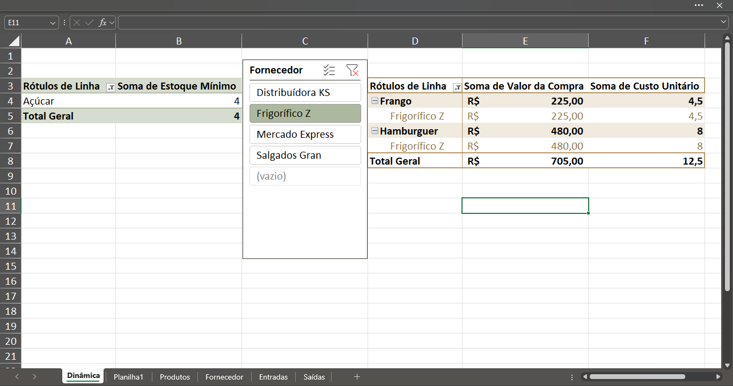Image resolution: width=733 pixels, height=386 pixels.
Task: Click the Fornecedor slicer title
Action: coord(276,70)
